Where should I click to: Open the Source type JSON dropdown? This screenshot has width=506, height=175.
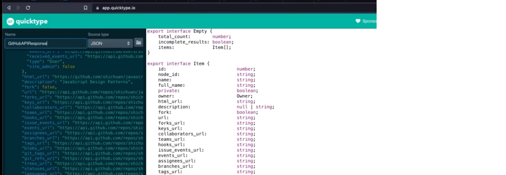[x=110, y=43]
